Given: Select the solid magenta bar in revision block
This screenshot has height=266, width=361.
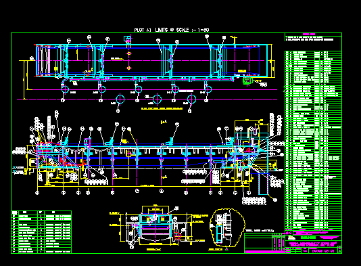Looking at the screenshot, I should tap(265, 252).
